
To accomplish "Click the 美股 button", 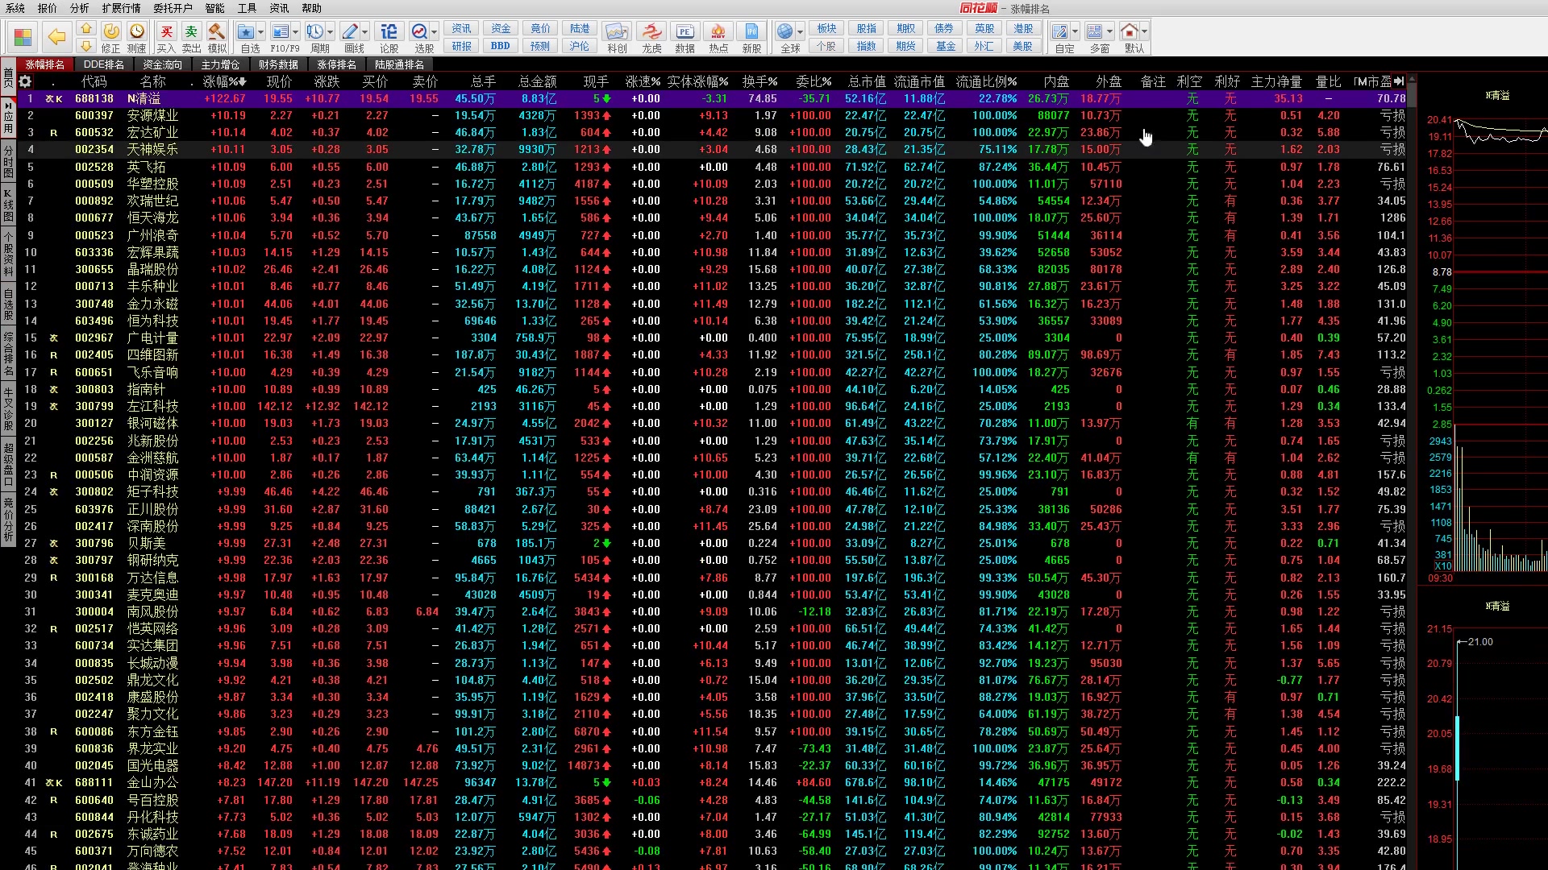I will point(1023,46).
